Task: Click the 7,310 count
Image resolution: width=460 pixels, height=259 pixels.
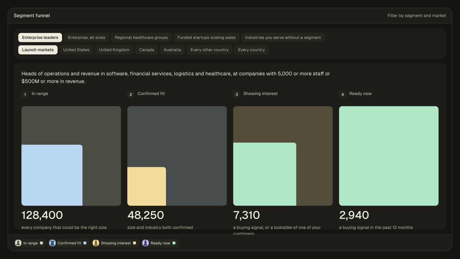Action: pos(247,215)
